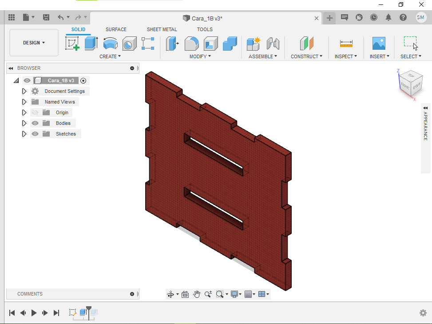The height and width of the screenshot is (324, 432).
Task: Open the File menu icon
Action: [x=26, y=18]
